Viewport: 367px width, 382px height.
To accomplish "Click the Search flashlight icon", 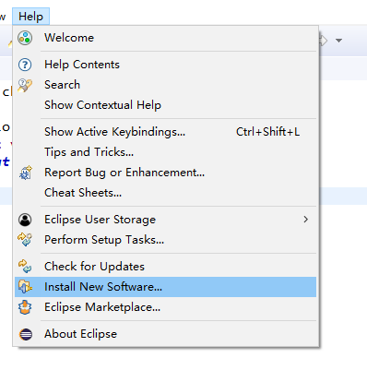I will coord(25,85).
